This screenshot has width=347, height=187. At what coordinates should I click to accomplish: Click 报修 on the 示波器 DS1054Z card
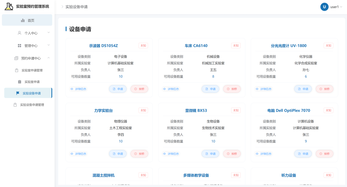(139, 89)
